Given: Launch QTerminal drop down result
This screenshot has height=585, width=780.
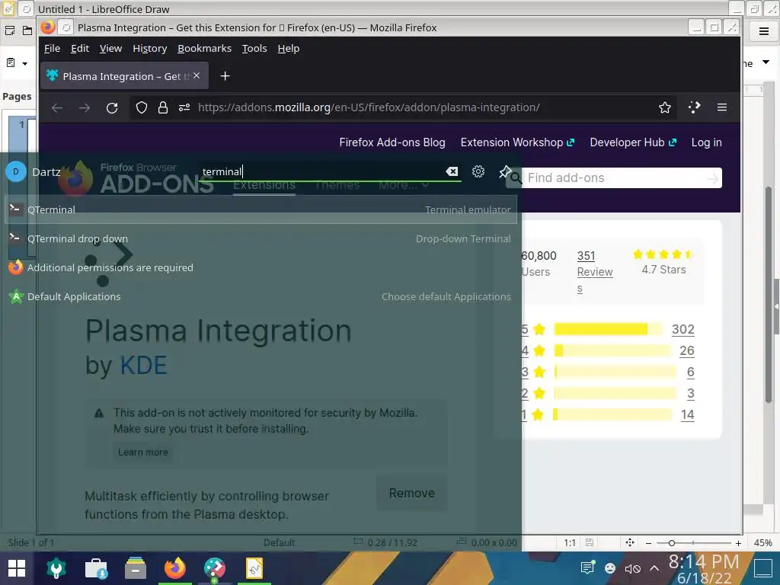Looking at the screenshot, I should click(261, 238).
